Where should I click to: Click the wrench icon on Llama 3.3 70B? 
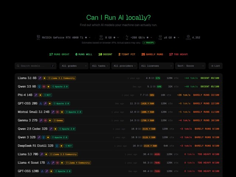click(x=42, y=154)
